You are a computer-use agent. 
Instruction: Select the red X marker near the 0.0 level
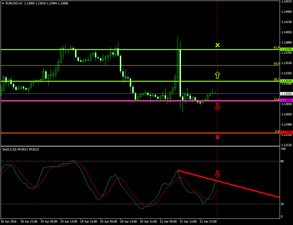(x=217, y=137)
